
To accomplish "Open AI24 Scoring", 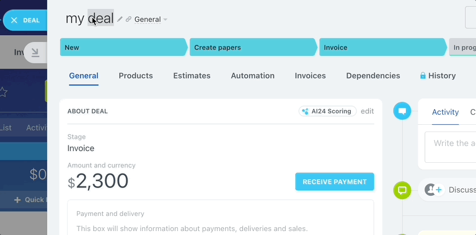I will [x=328, y=111].
